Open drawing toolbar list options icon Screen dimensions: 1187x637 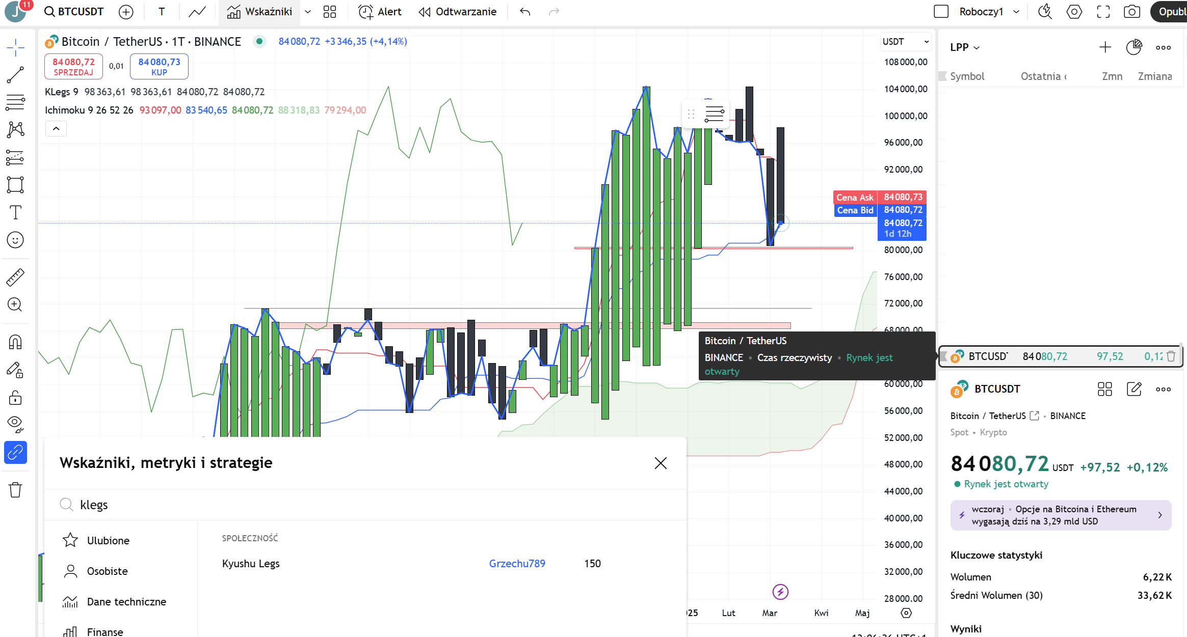pos(714,114)
